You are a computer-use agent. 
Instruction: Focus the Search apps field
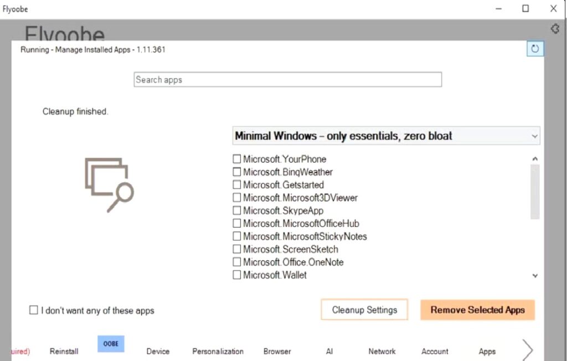[288, 80]
